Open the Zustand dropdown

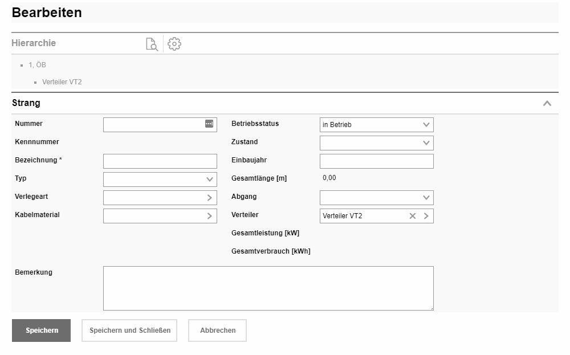(426, 143)
